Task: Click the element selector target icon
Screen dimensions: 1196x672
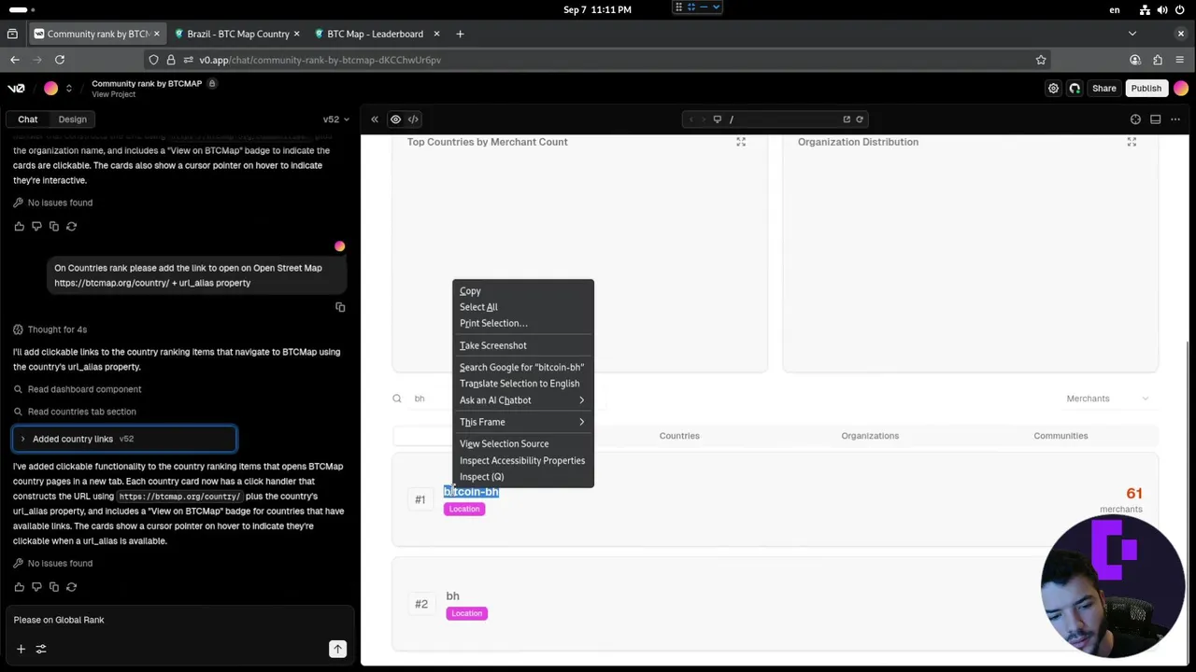Action: pyautogui.click(x=1135, y=119)
